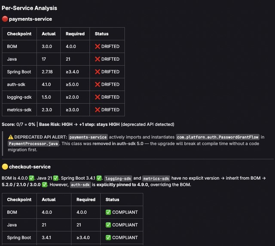Click the '3.0.0' actual BOM value

(x=47, y=46)
